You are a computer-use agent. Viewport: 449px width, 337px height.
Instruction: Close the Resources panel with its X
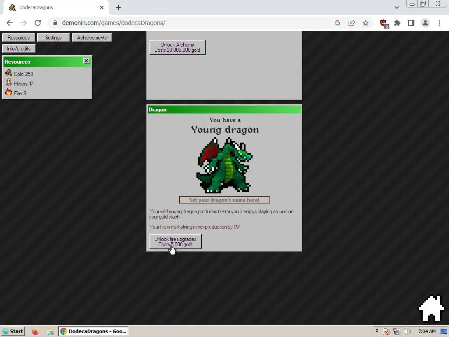pos(86,61)
